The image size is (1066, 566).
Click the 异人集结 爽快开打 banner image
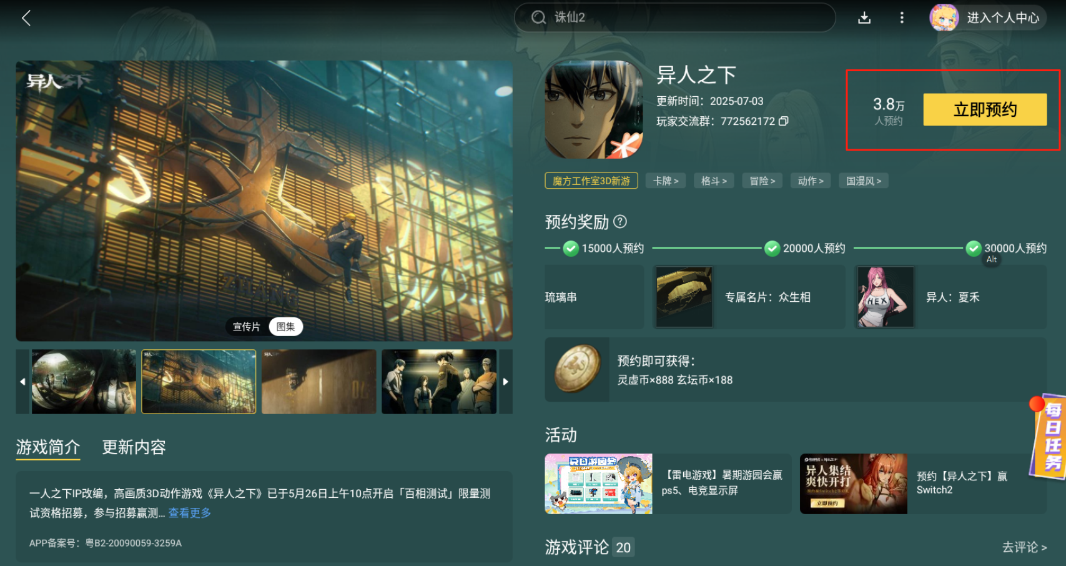click(854, 484)
